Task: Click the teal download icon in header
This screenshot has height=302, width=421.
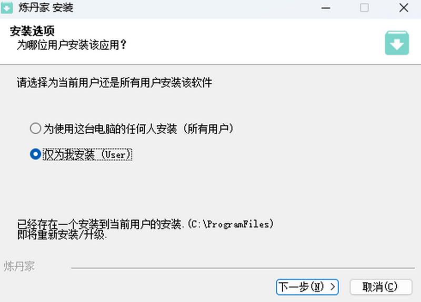Action: pos(397,43)
